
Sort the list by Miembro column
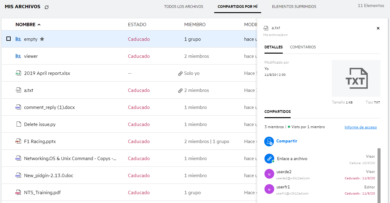coord(195,25)
